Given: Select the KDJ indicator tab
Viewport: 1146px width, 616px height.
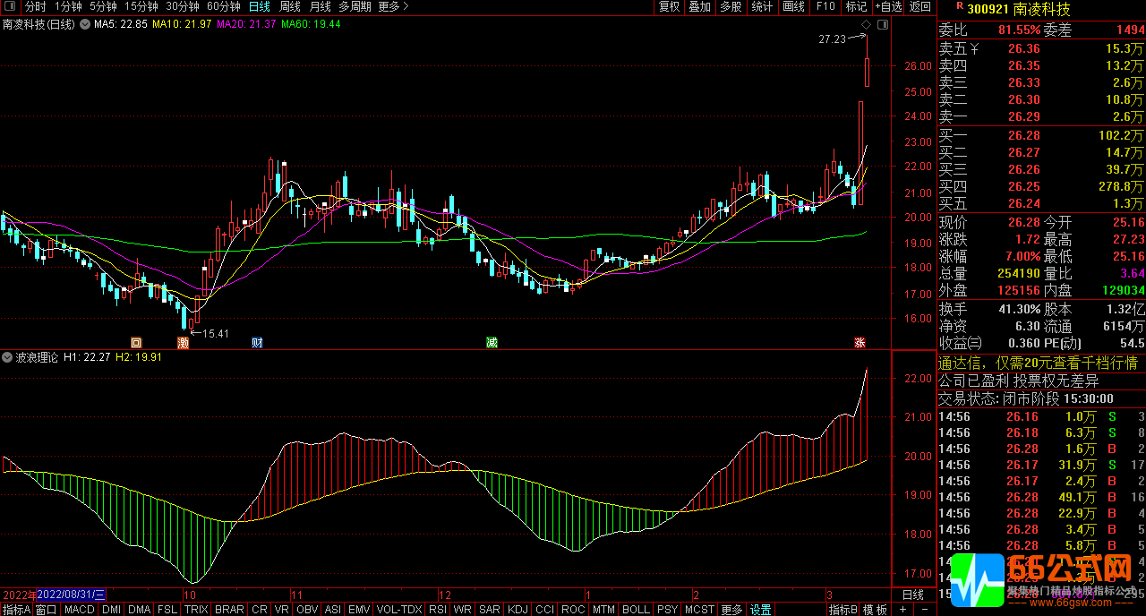Looking at the screenshot, I should click(x=517, y=610).
